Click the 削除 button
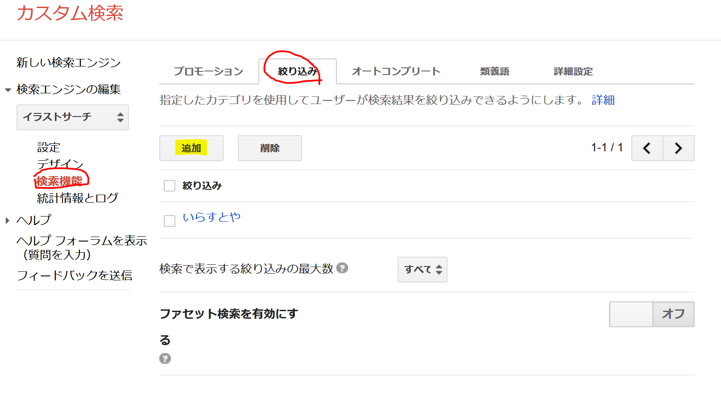Image resolution: width=721 pixels, height=400 pixels. 270,148
